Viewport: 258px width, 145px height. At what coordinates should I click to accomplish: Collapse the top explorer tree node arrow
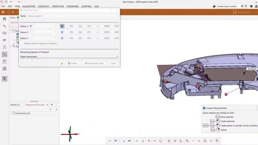pos(11,31)
